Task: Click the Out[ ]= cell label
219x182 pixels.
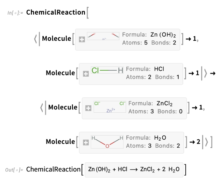Action: click(14, 170)
